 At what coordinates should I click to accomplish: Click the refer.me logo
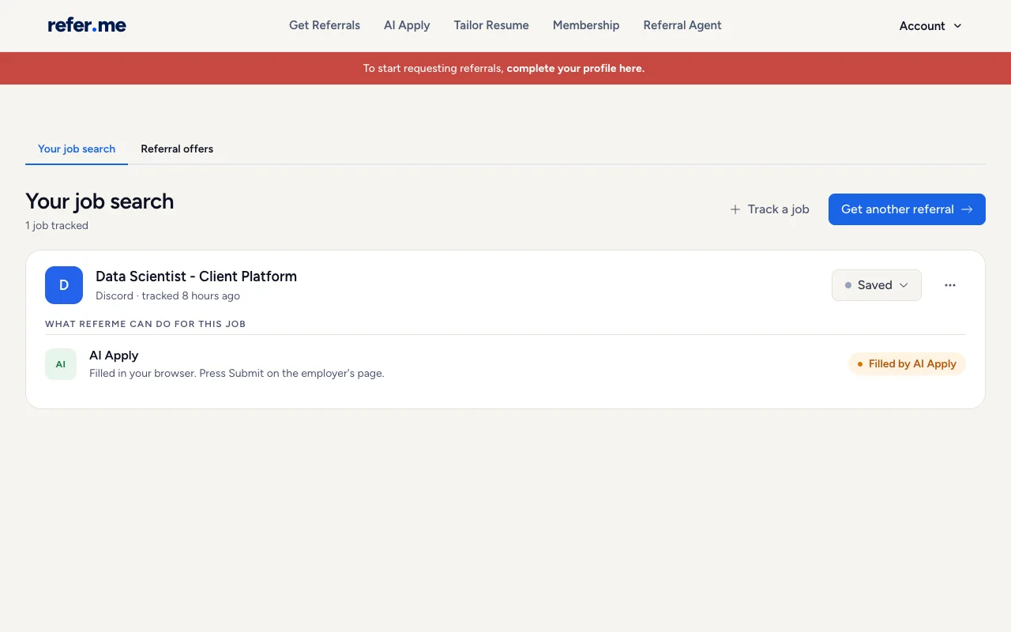point(87,25)
